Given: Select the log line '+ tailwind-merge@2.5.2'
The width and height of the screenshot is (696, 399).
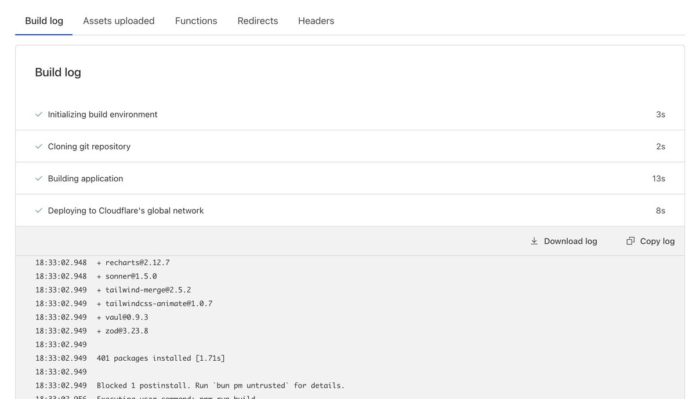Looking at the screenshot, I should [144, 290].
